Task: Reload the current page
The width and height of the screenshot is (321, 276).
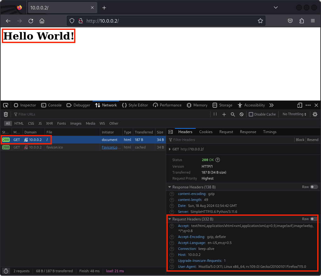Action: pos(31,21)
